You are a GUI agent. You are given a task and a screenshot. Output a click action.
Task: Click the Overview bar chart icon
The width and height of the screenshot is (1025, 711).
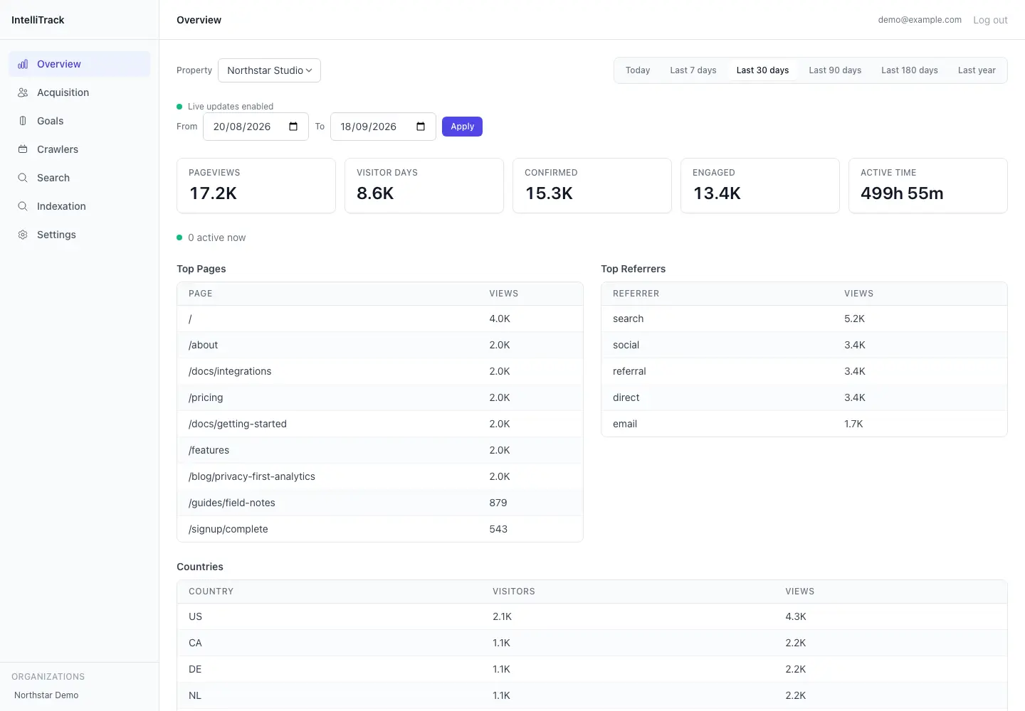pos(23,64)
